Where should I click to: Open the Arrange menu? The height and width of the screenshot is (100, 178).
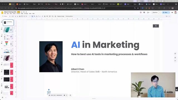click(26, 14)
